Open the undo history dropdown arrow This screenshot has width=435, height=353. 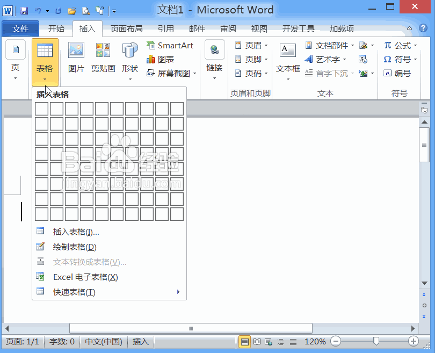[x=47, y=11]
